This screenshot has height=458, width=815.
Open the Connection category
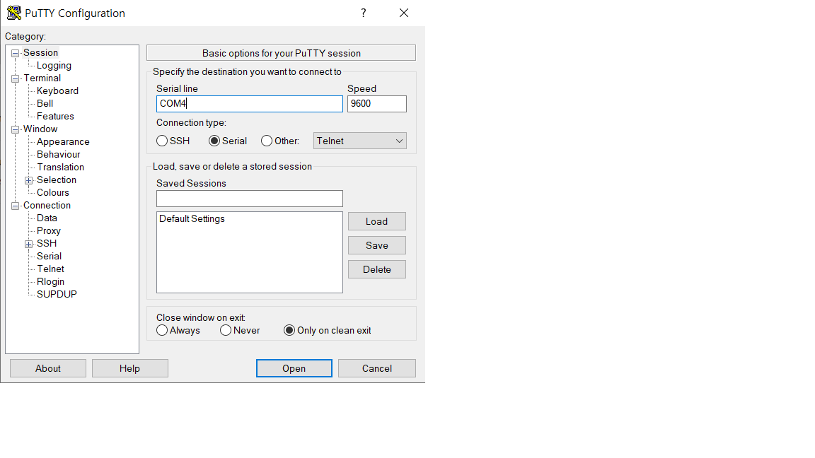[47, 205]
